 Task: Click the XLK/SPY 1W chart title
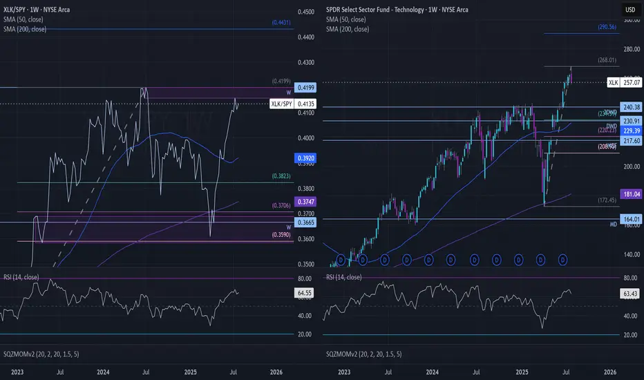tap(37, 10)
